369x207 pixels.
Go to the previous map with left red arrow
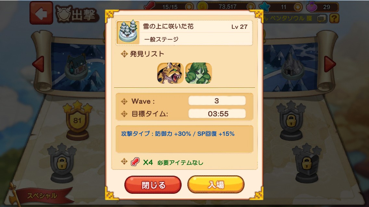tap(38, 64)
